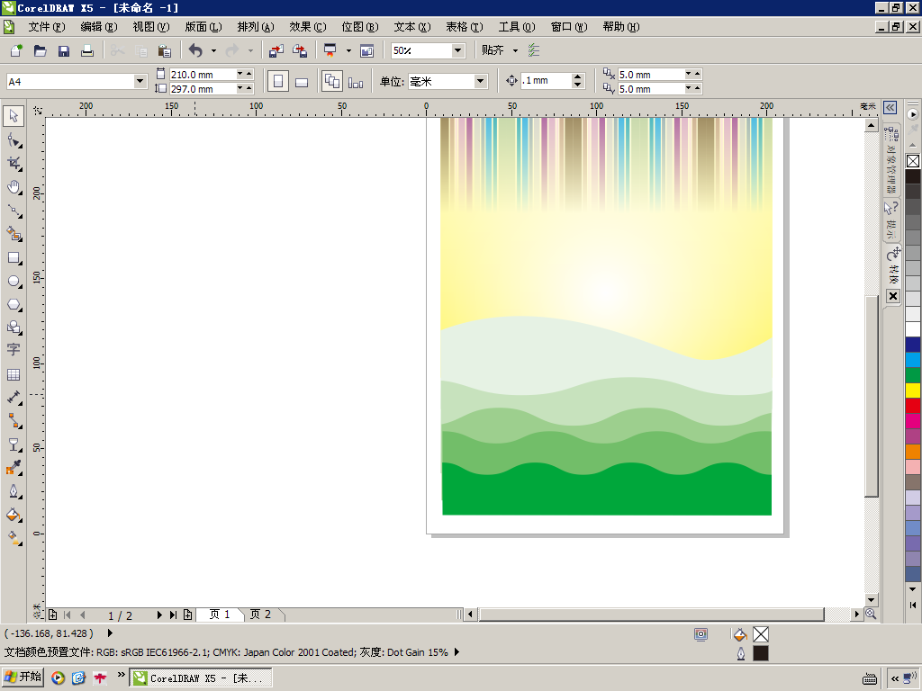The width and height of the screenshot is (922, 691).
Task: Expand the 贴齐 snap dropdown
Action: point(515,50)
